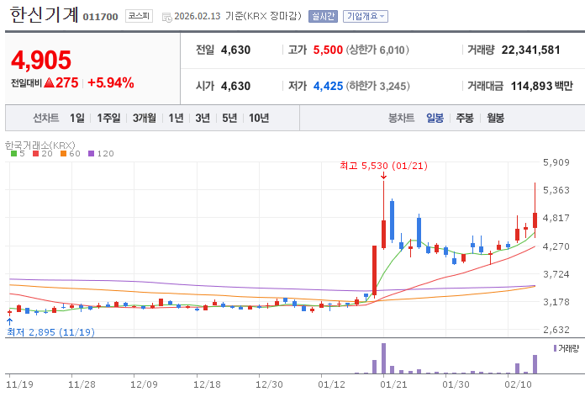Show the 3년 line chart
Screen dimensions: 585x397
[203, 118]
